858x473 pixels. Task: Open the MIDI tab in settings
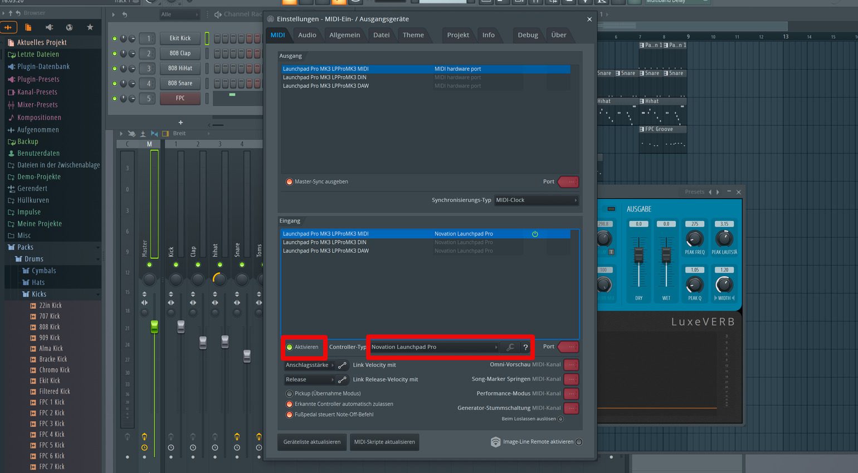click(277, 35)
